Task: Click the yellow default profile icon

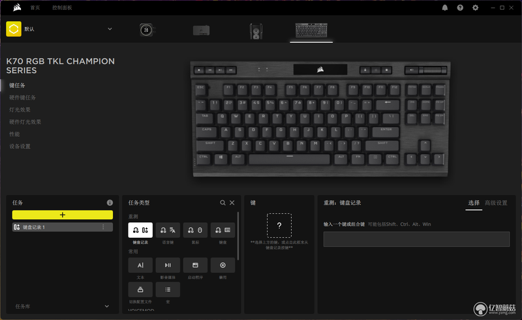Action: 14,29
